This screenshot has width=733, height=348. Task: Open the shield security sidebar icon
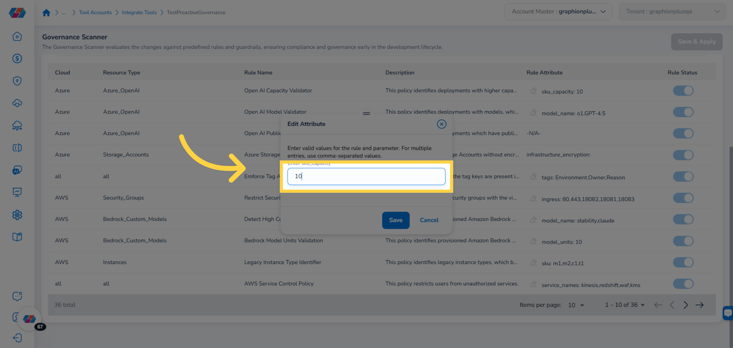click(x=17, y=81)
